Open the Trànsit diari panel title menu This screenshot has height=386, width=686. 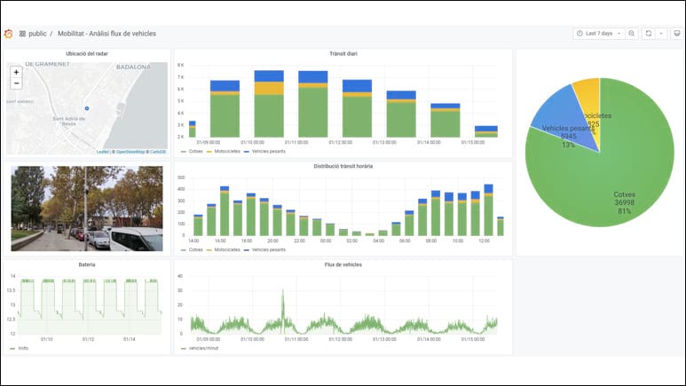[343, 53]
